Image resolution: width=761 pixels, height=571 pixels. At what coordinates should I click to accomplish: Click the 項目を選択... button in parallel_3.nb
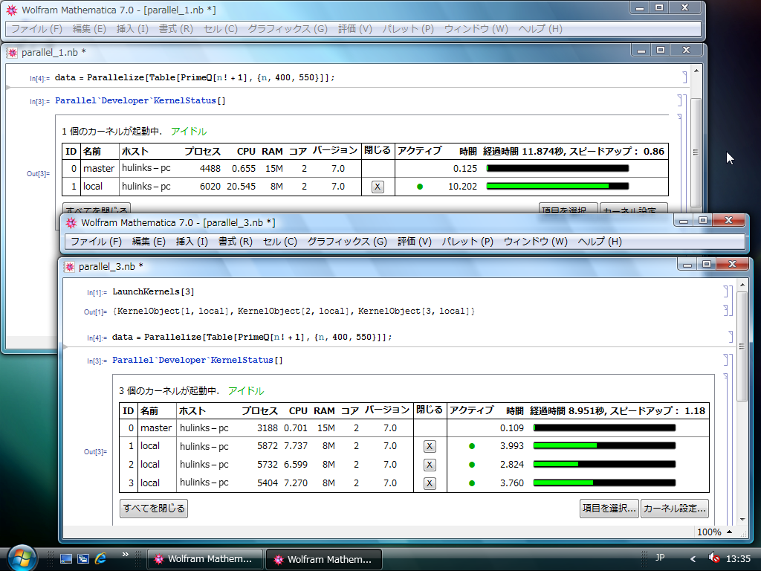coord(609,509)
